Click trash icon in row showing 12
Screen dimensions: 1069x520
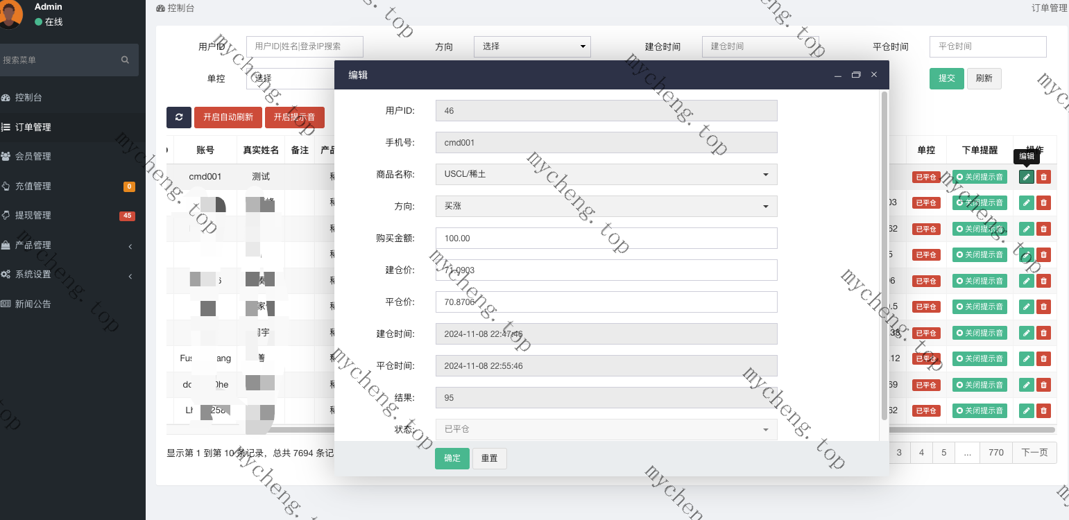[1043, 358]
